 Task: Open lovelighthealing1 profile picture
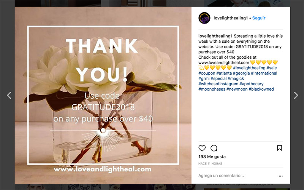coord(204,18)
